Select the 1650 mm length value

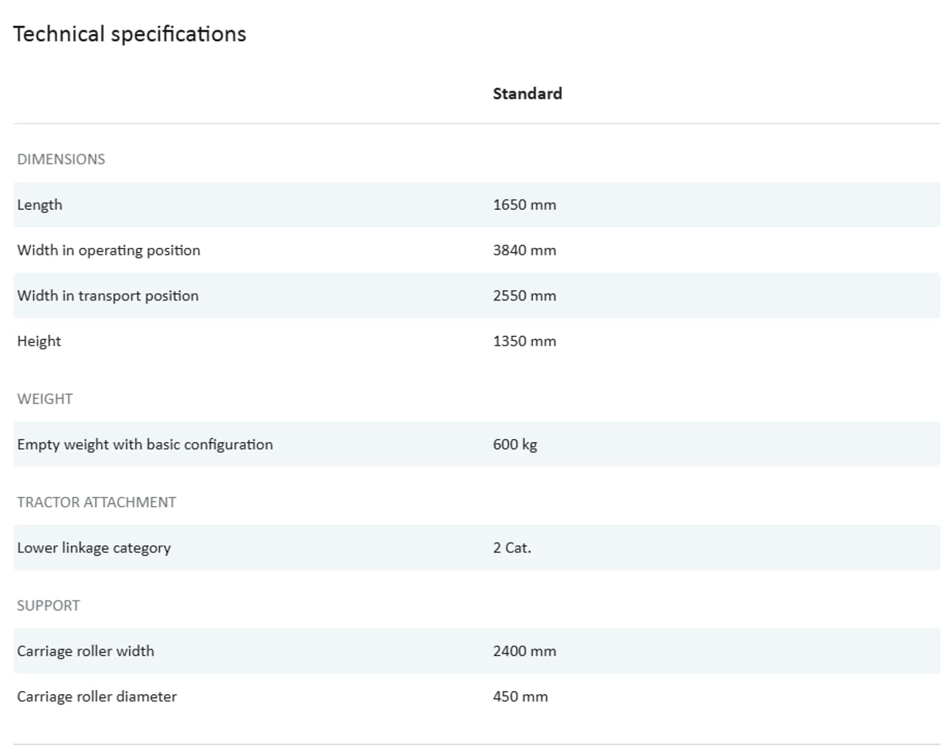pos(524,204)
